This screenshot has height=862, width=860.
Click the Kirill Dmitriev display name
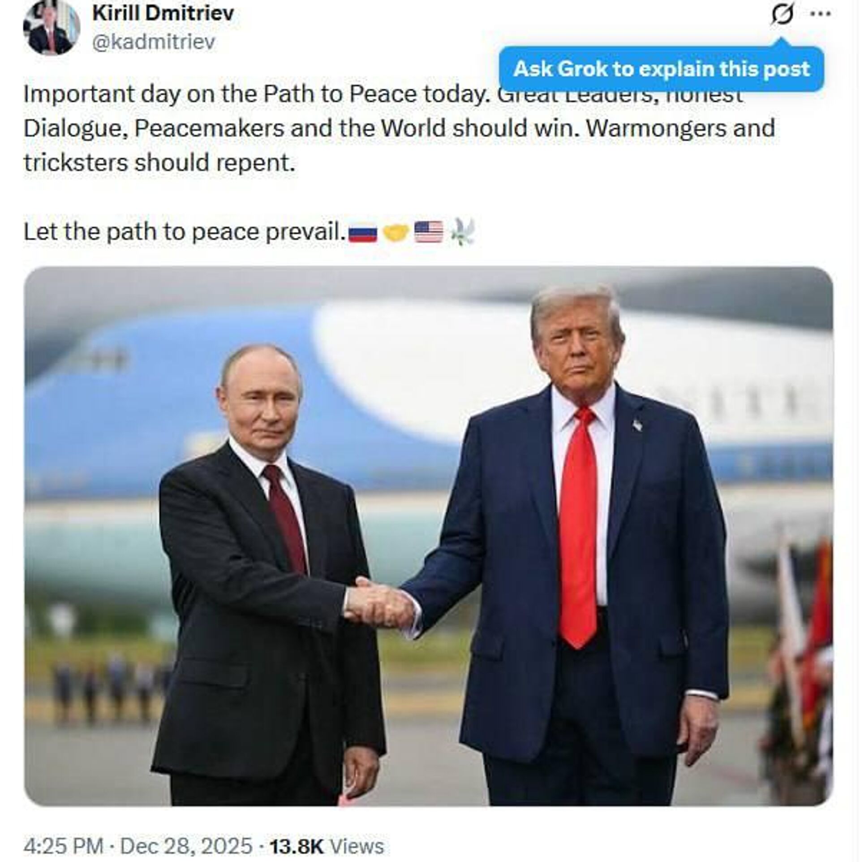click(163, 13)
